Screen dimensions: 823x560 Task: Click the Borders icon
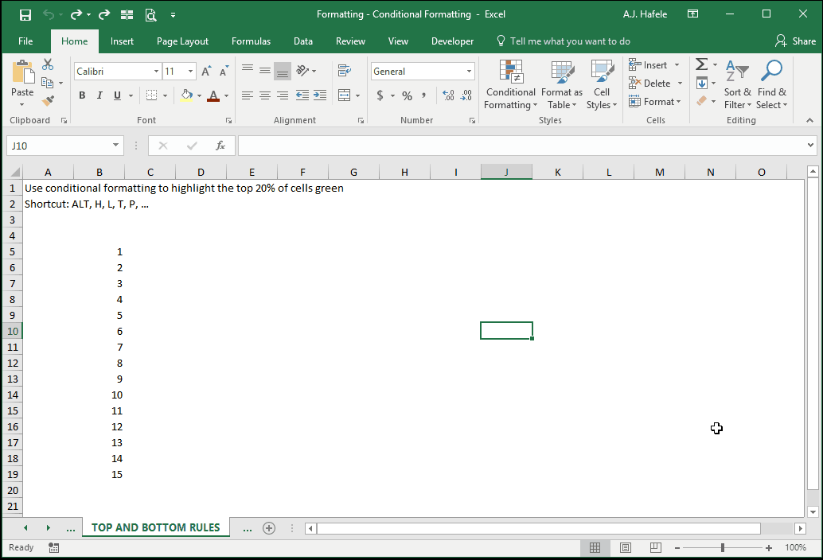(x=152, y=95)
